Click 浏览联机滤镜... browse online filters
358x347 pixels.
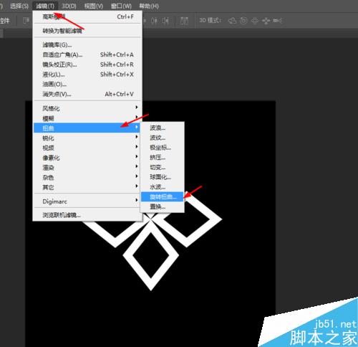87,215
